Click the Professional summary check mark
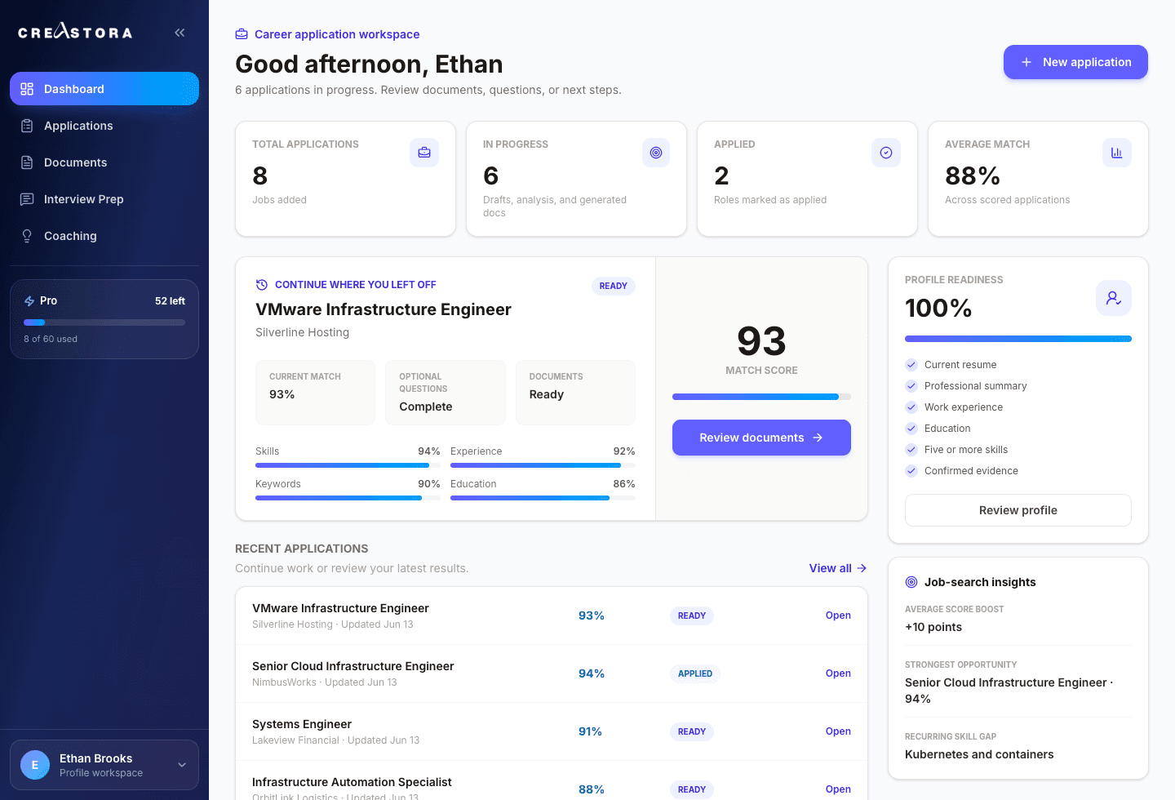Image resolution: width=1175 pixels, height=800 pixels. coord(911,386)
